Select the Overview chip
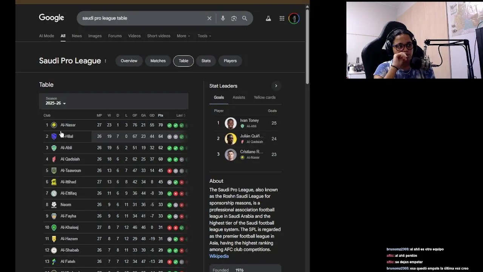Screen dimensions: 483x272 (129, 61)
